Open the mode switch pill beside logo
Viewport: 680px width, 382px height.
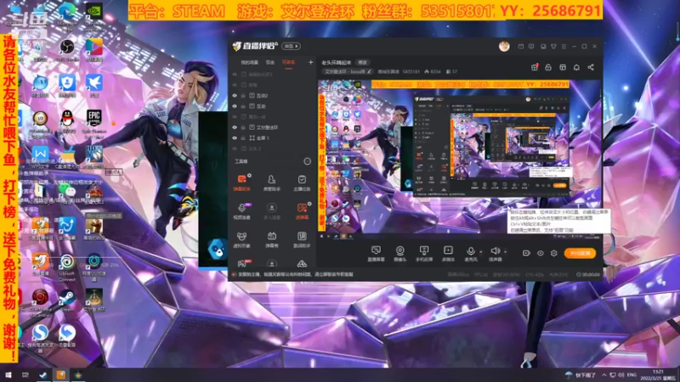pyautogui.click(x=291, y=46)
